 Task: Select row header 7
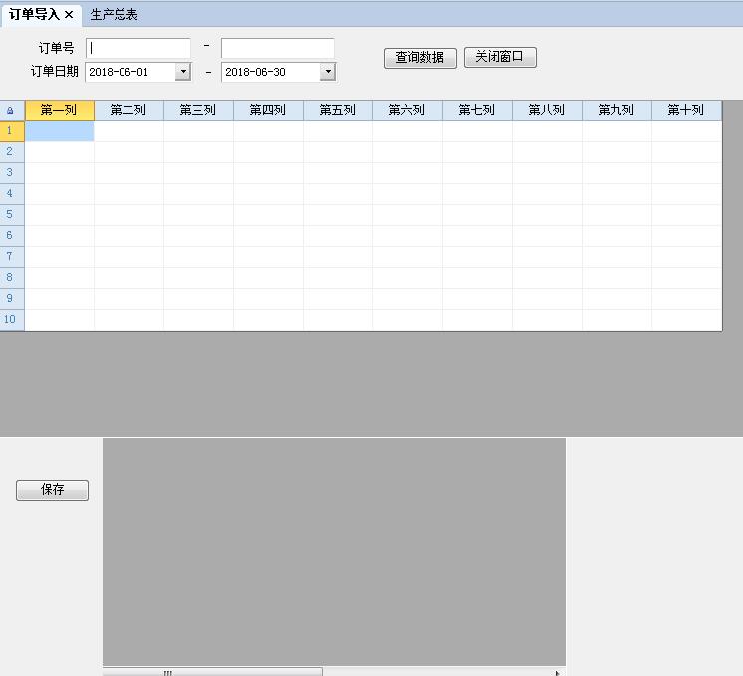coord(12,256)
